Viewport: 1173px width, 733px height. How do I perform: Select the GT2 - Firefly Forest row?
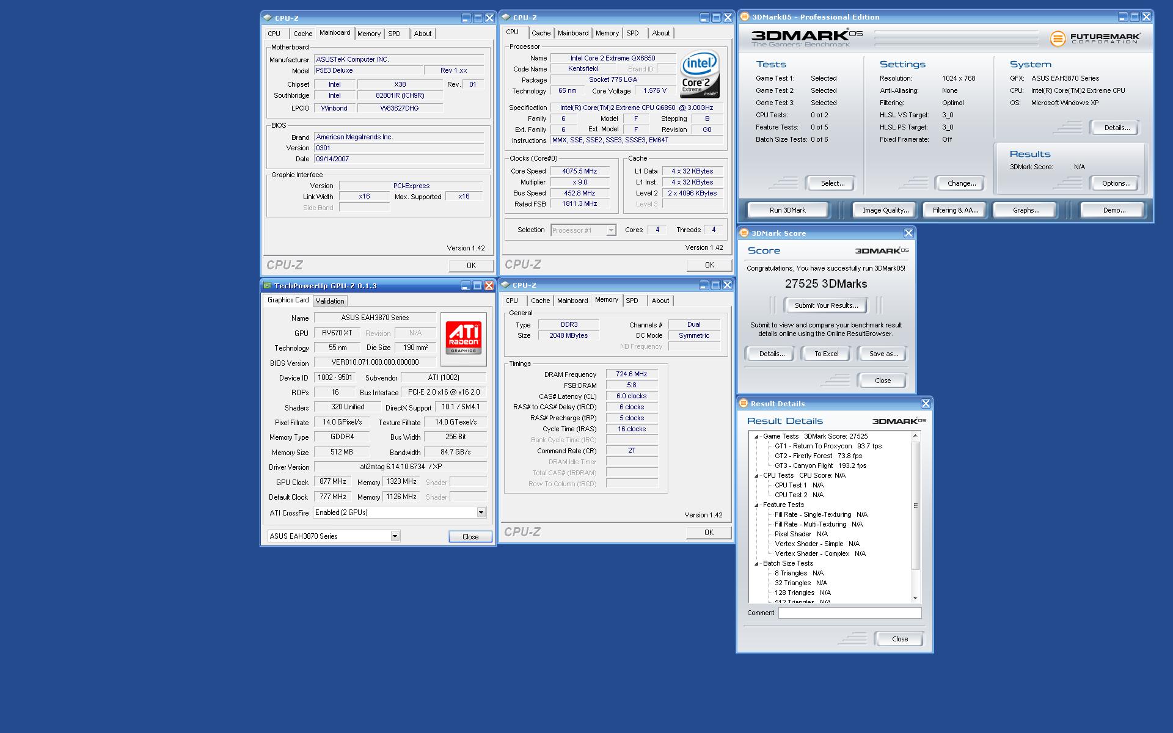(x=818, y=456)
